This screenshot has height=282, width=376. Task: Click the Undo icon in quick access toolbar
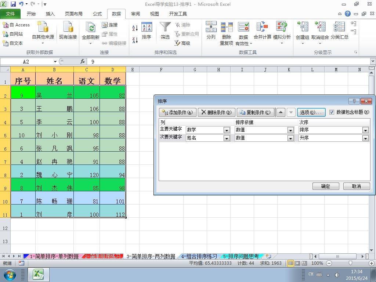(x=21, y=4)
